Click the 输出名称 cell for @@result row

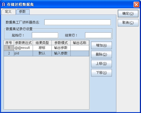(80, 48)
